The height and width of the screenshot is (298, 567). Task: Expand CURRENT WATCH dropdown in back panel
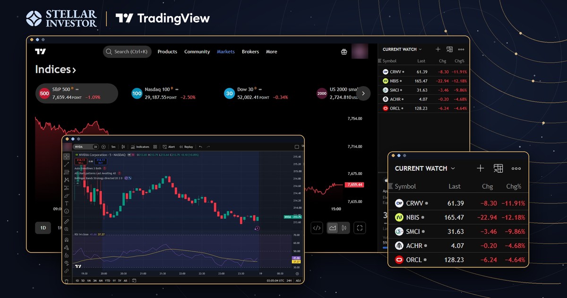(420, 49)
